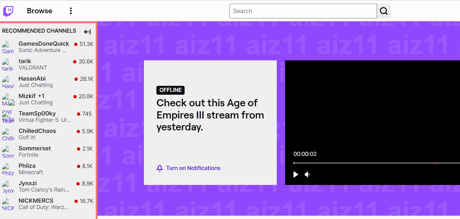The image size is (460, 219).
Task: Click Sonic Adventure game label
Action: coord(42,50)
